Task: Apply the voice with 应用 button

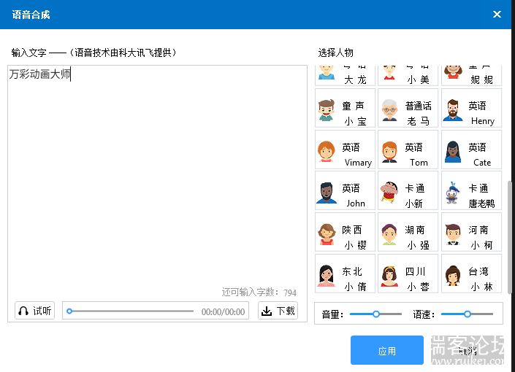Action: coord(387,350)
